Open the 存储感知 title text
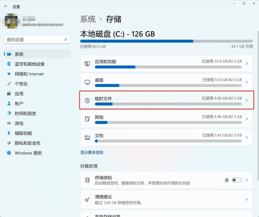Screen dimensions: 259x217 pyautogui.click(x=103, y=177)
